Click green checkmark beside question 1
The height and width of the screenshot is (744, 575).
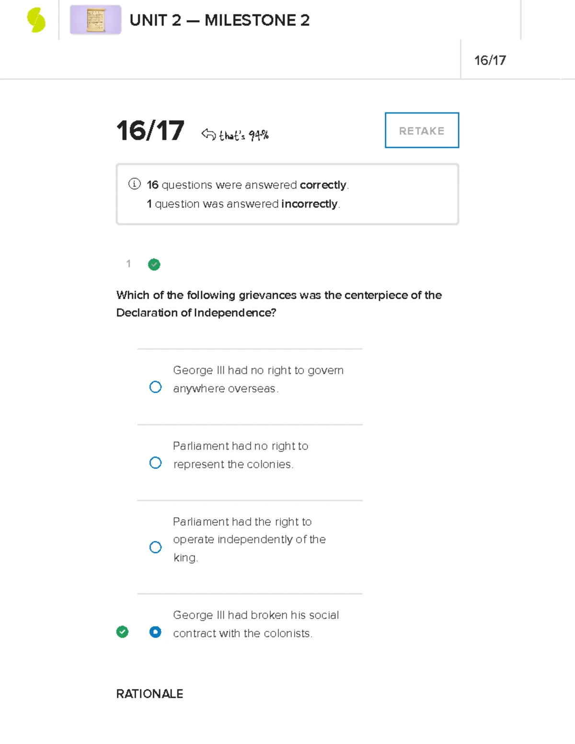(x=154, y=264)
